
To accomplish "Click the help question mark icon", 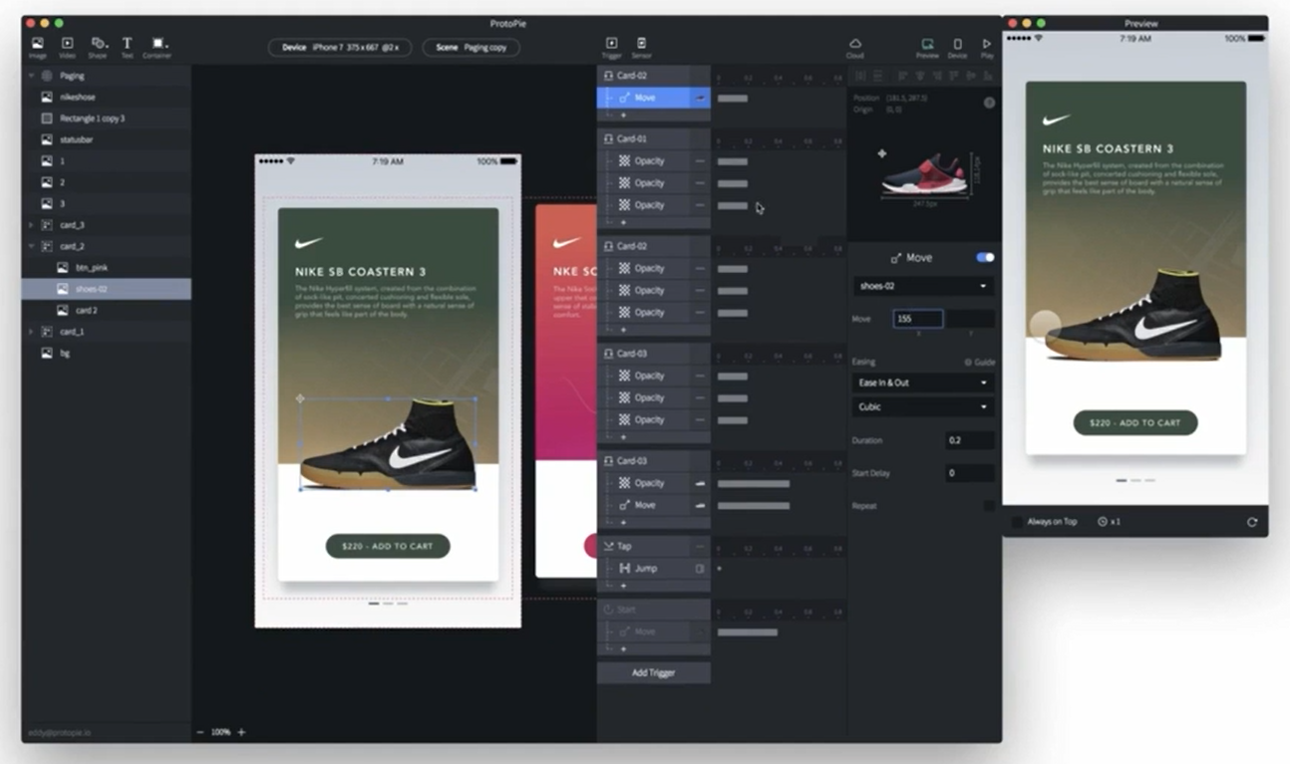I will 989,103.
